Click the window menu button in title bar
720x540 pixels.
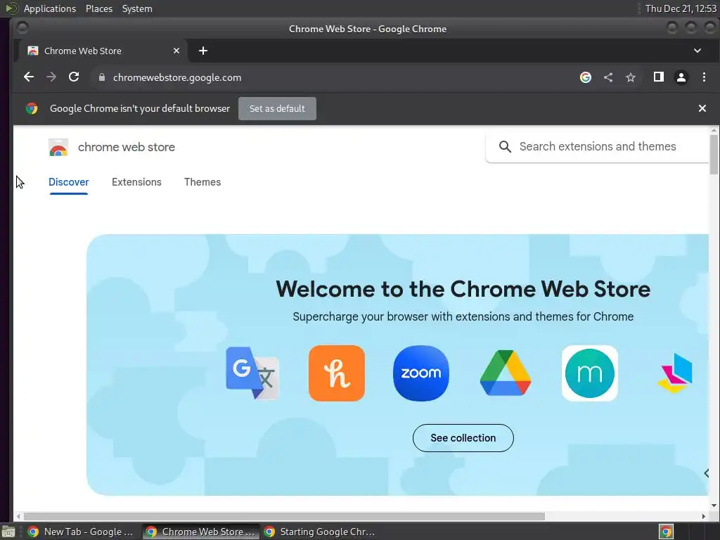pyautogui.click(x=22, y=28)
